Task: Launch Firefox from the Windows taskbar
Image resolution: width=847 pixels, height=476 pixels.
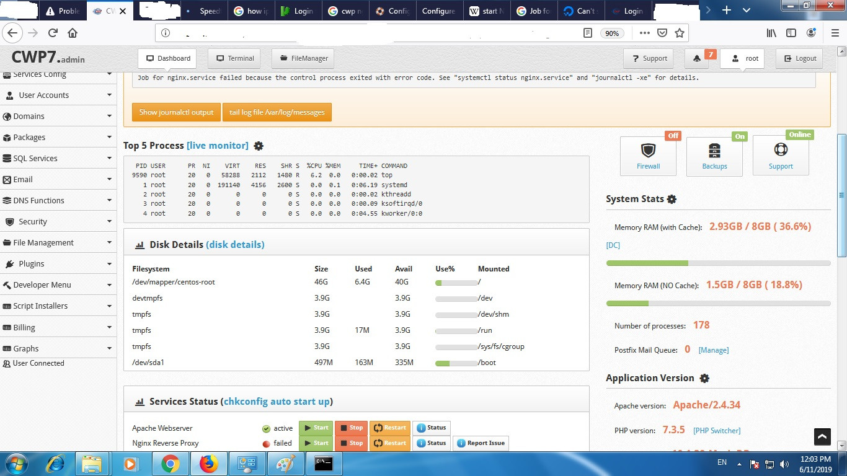Action: pos(209,463)
